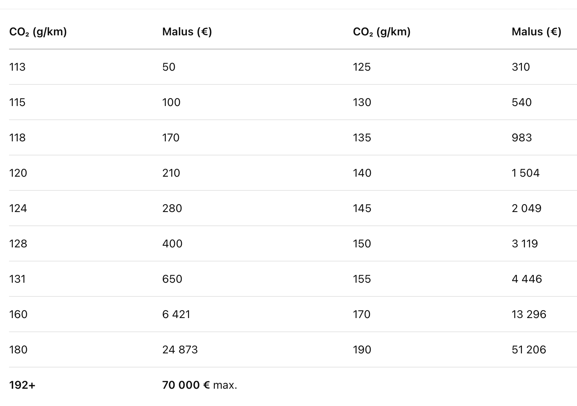Viewport: 577px width, 406px height.
Task: Select the 113 CO₂ value cell
Action: [x=17, y=67]
